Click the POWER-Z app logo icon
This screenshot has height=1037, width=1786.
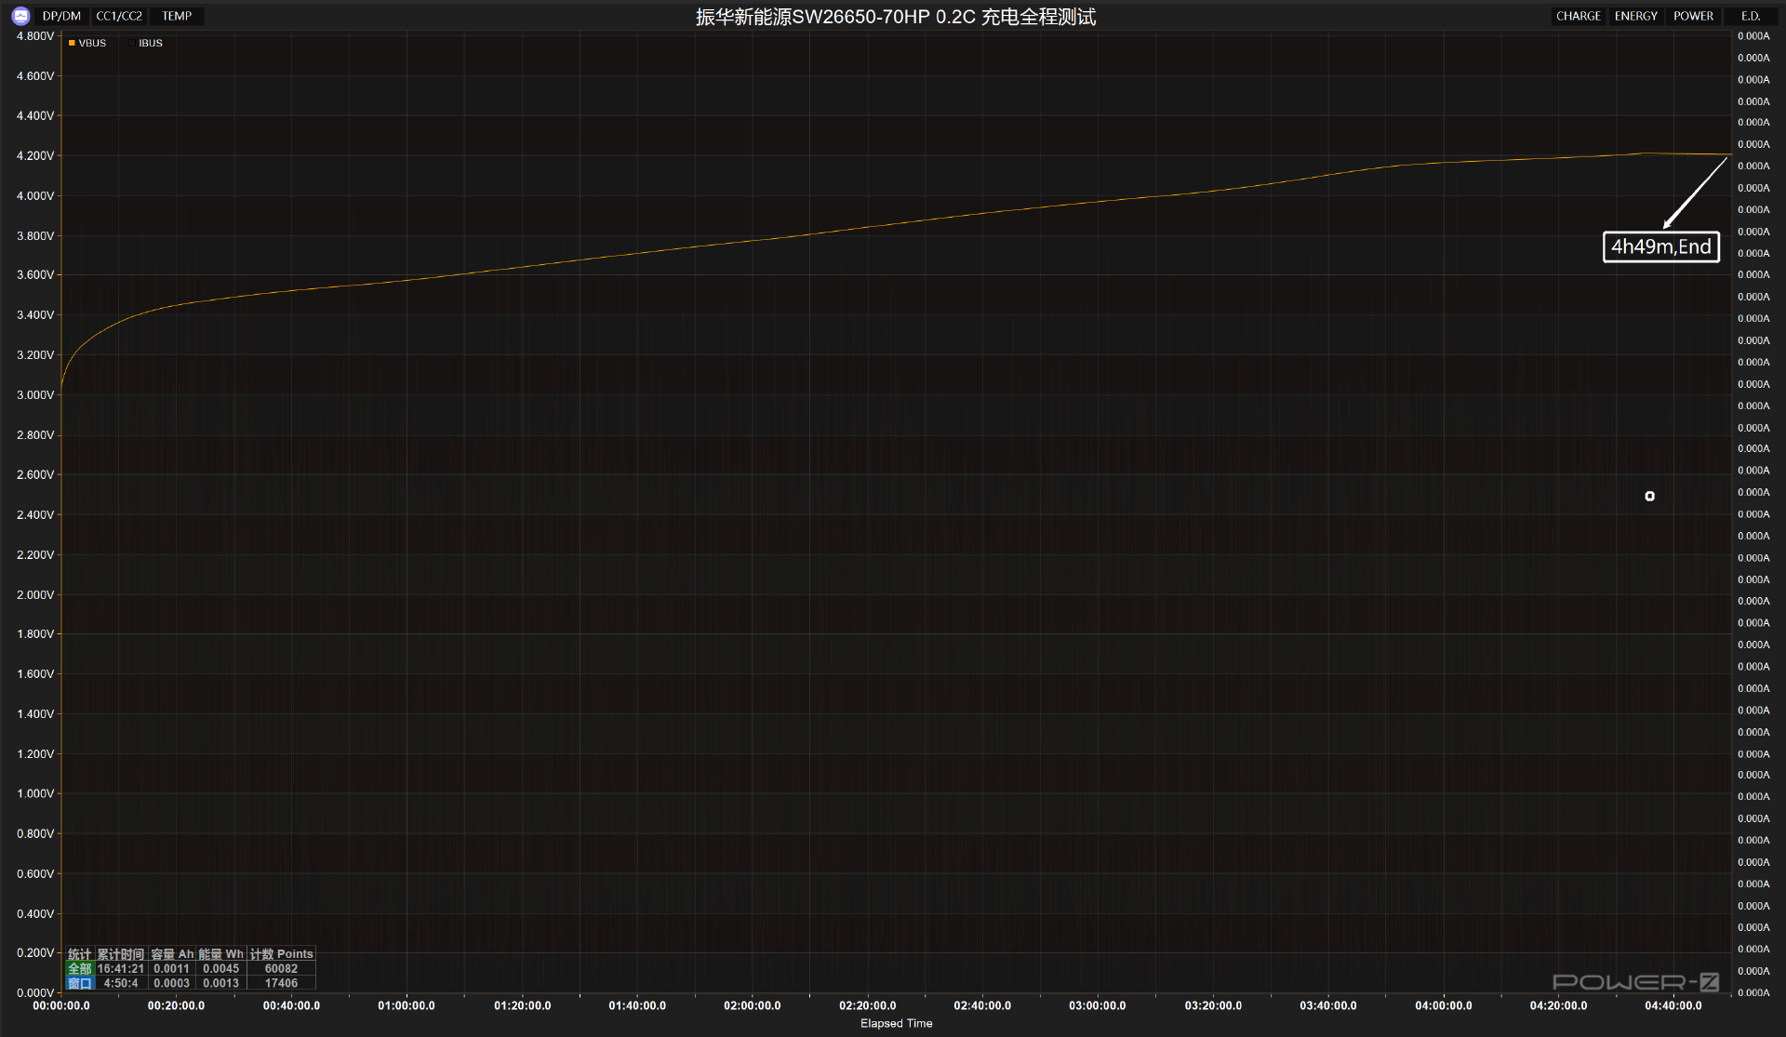20,16
